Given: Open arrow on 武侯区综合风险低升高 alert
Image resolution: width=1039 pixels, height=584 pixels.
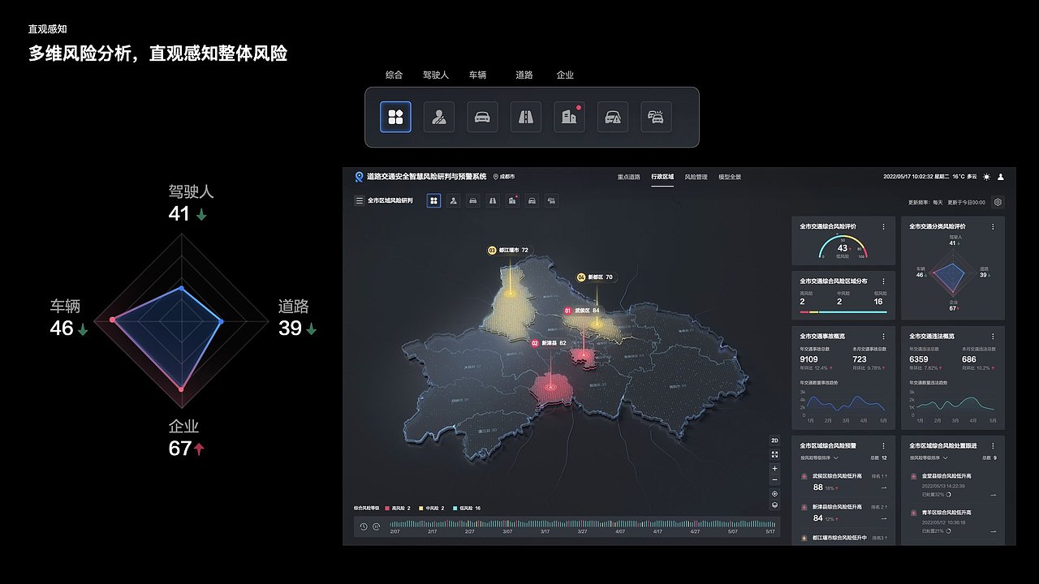Looking at the screenshot, I should click(x=882, y=487).
